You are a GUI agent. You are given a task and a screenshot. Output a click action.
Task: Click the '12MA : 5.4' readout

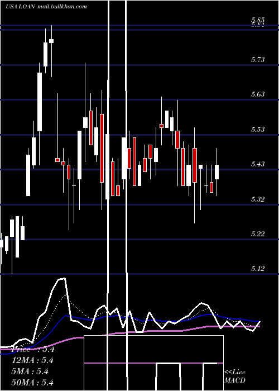pos(32,360)
